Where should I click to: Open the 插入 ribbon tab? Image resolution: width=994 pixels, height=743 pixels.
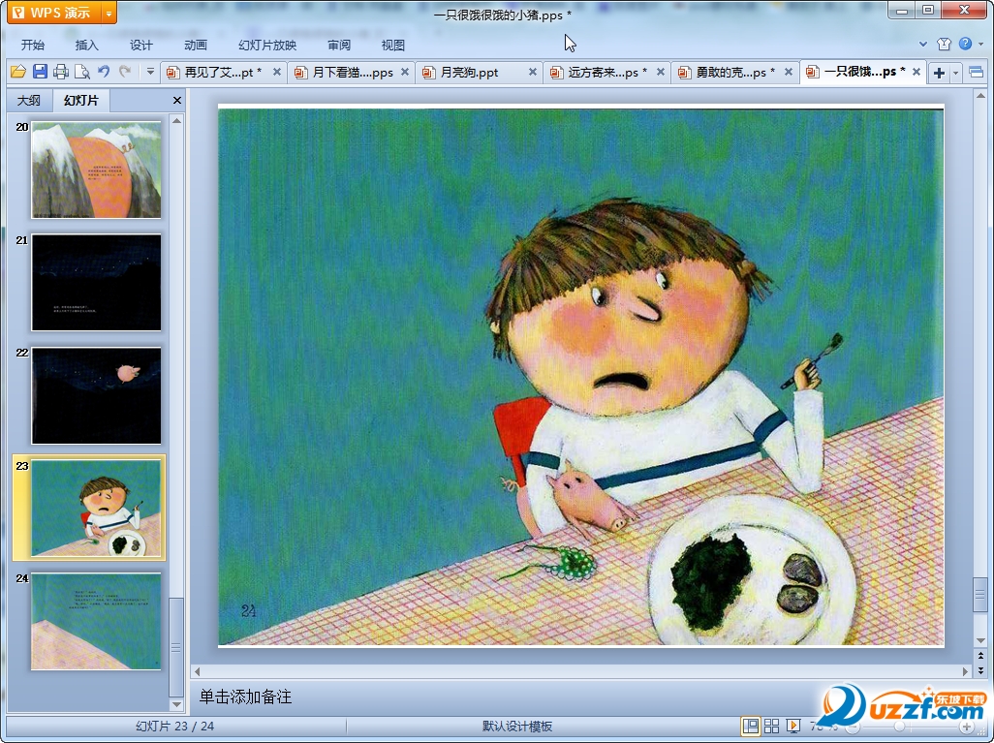[87, 45]
